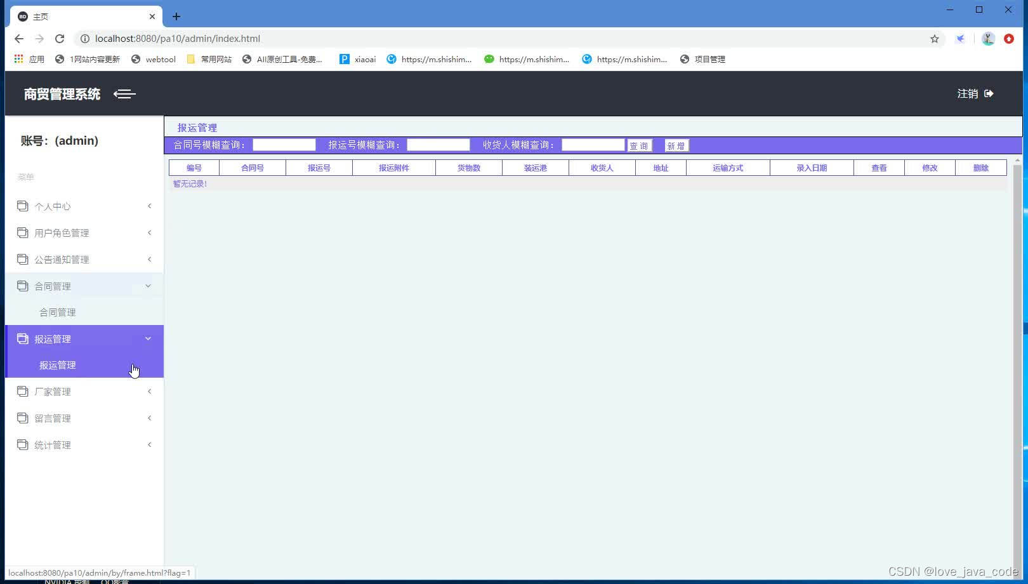View site info icon in address bar

pos(84,39)
